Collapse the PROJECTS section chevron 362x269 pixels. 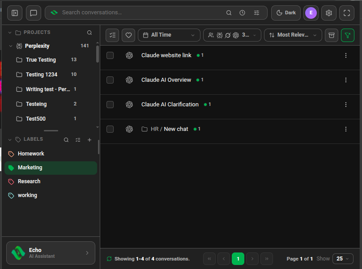click(10, 33)
